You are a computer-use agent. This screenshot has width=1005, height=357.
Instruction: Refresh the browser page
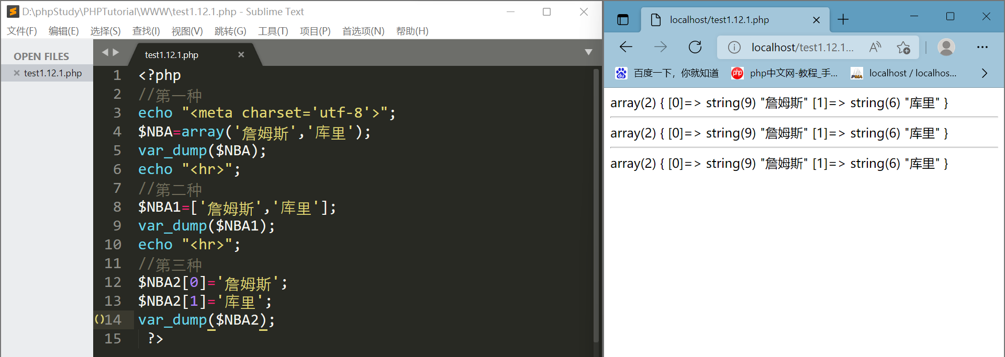[695, 47]
